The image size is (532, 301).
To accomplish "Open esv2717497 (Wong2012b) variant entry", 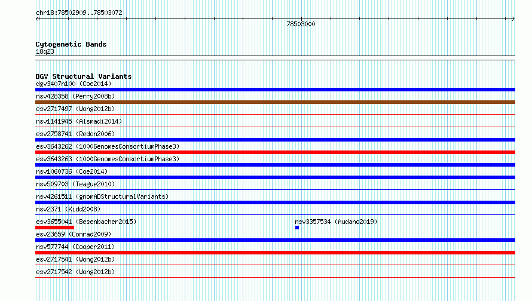I will pos(75,109).
